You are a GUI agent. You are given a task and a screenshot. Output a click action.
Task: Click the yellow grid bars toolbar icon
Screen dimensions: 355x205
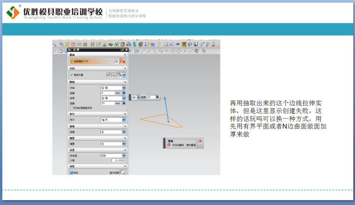[79, 44]
